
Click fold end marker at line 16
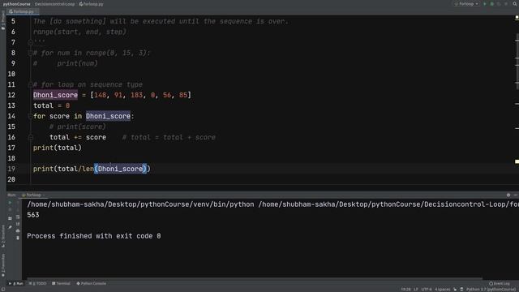(31, 137)
